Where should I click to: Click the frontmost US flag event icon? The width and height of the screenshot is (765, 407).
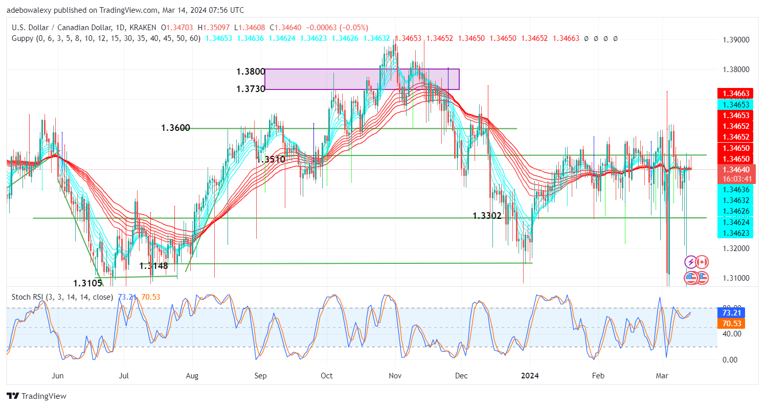coord(691,278)
